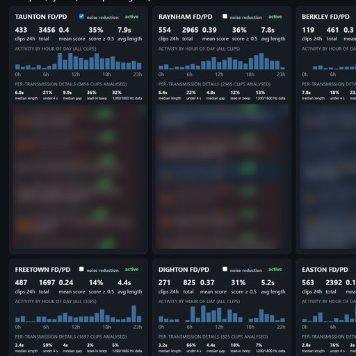
Task: Click Easton's 76% under 4 s
Action: pos(334,346)
